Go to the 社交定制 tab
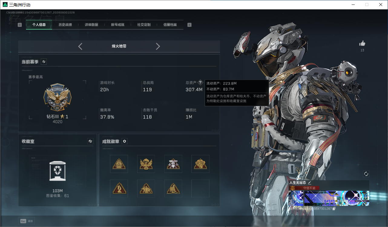This screenshot has height=227, width=388. click(x=144, y=25)
